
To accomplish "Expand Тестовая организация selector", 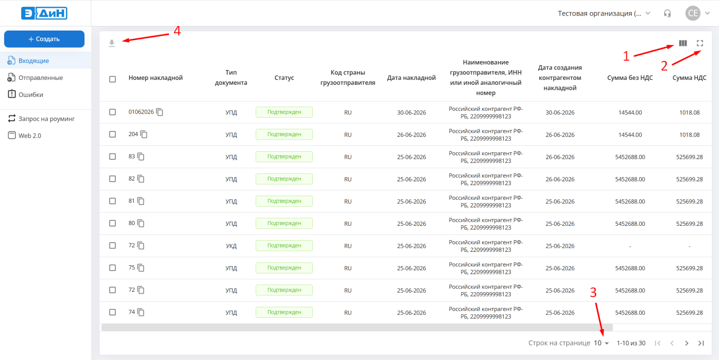I will tap(604, 13).
